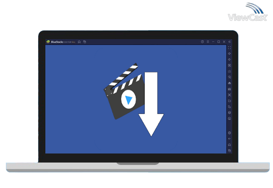Image resolution: width=273 pixels, height=188 pixels.
Task: Take a screenshot with the sidebar capture icon
Action: pos(229,95)
